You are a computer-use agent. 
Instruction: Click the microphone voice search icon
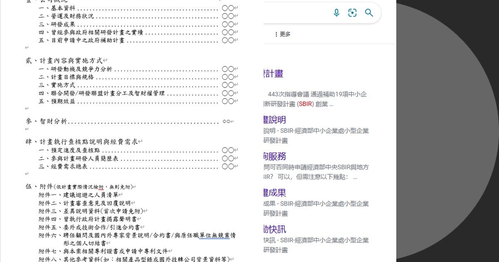[x=336, y=12]
